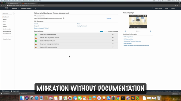The width and height of the screenshot is (181, 101).
Task: Select Dashboard in the sidebar
Action: pyautogui.click(x=6, y=17)
